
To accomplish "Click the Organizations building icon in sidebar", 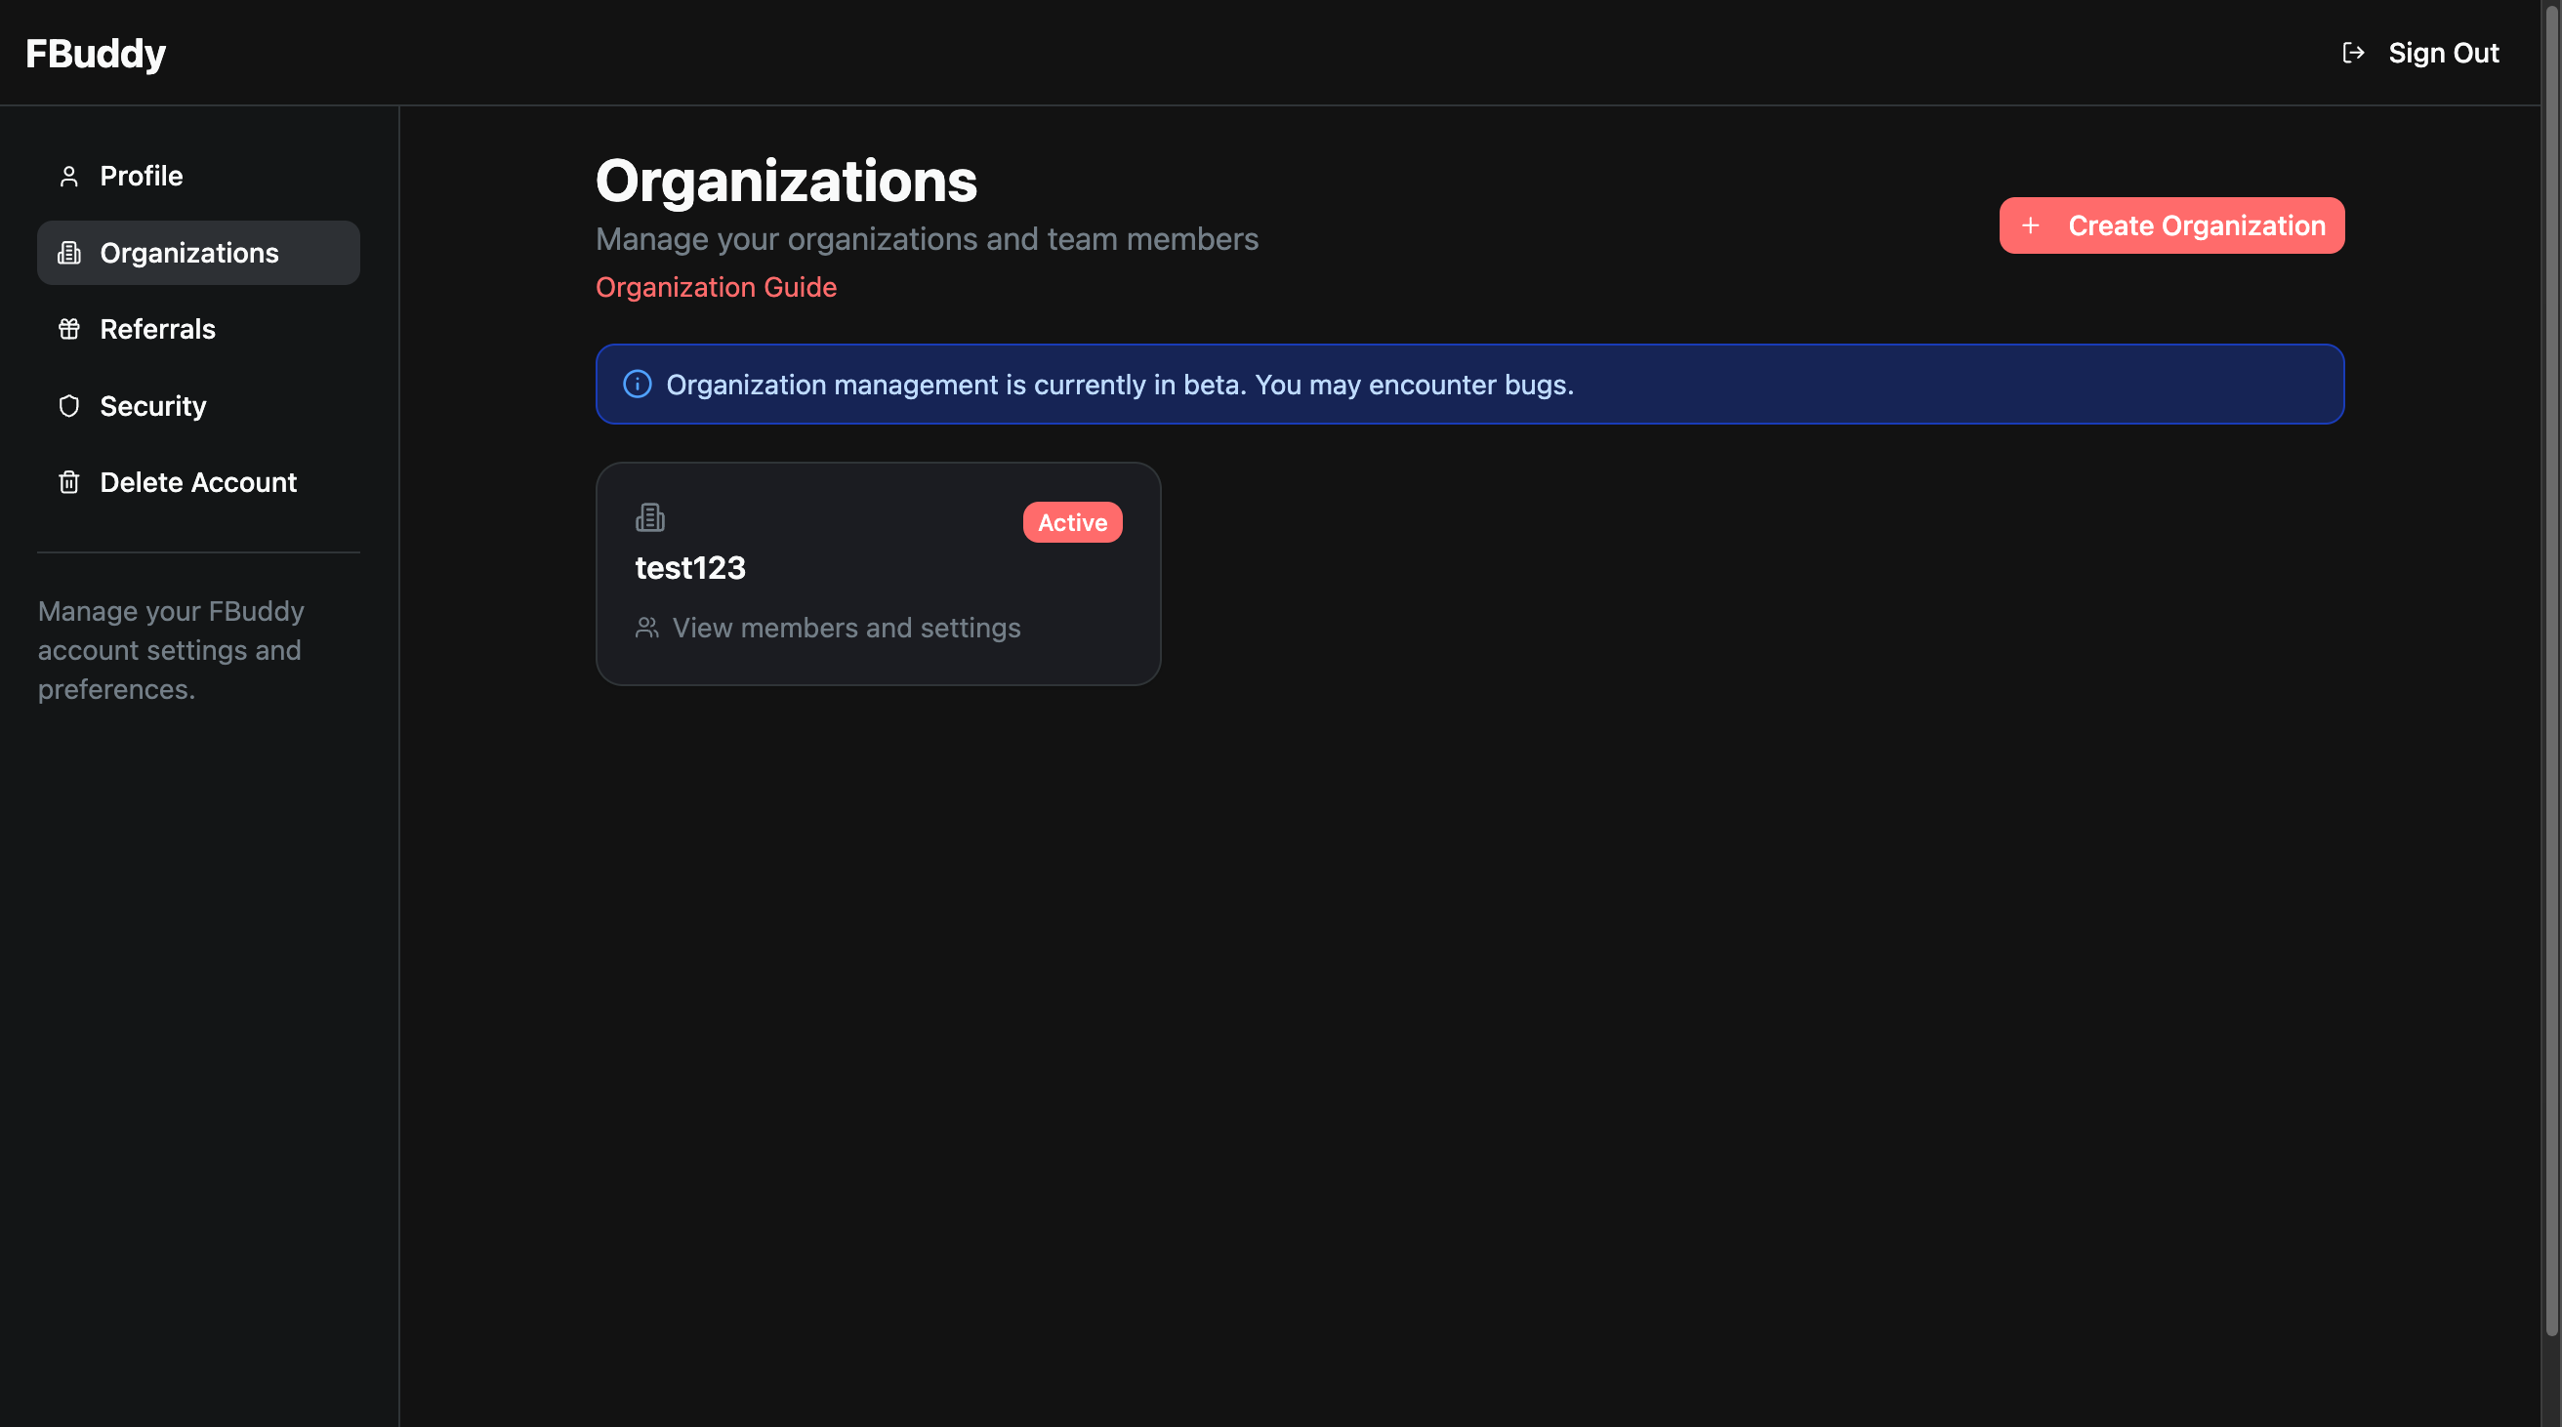I will click(x=68, y=254).
